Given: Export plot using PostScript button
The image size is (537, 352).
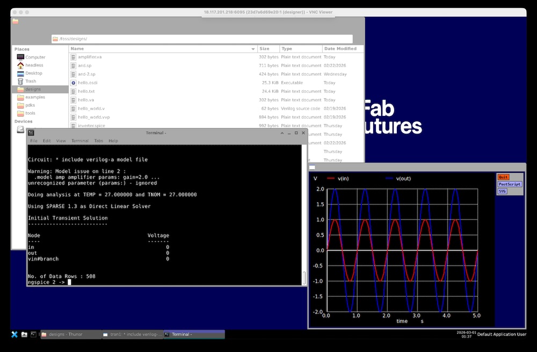Looking at the screenshot, I should click(x=509, y=184).
